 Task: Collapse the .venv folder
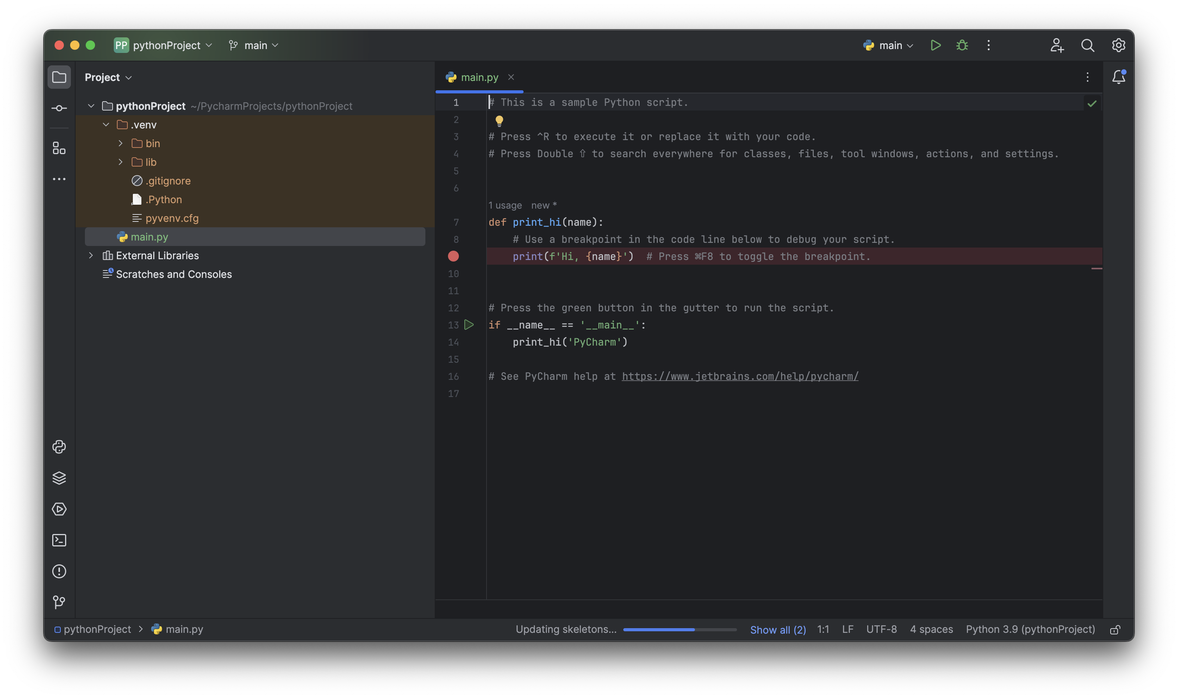106,125
